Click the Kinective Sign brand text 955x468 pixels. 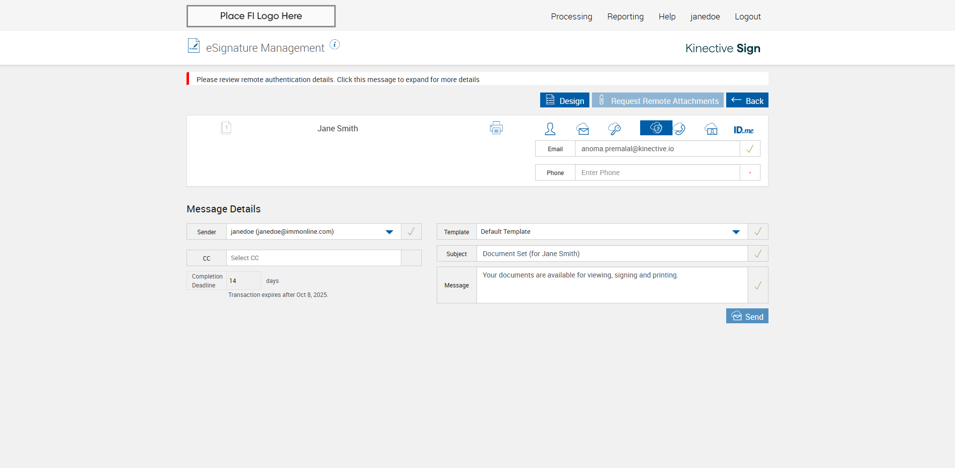pyautogui.click(x=723, y=48)
